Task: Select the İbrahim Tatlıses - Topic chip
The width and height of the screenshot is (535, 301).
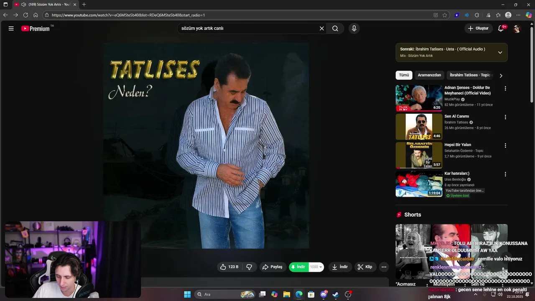Action: click(470, 75)
